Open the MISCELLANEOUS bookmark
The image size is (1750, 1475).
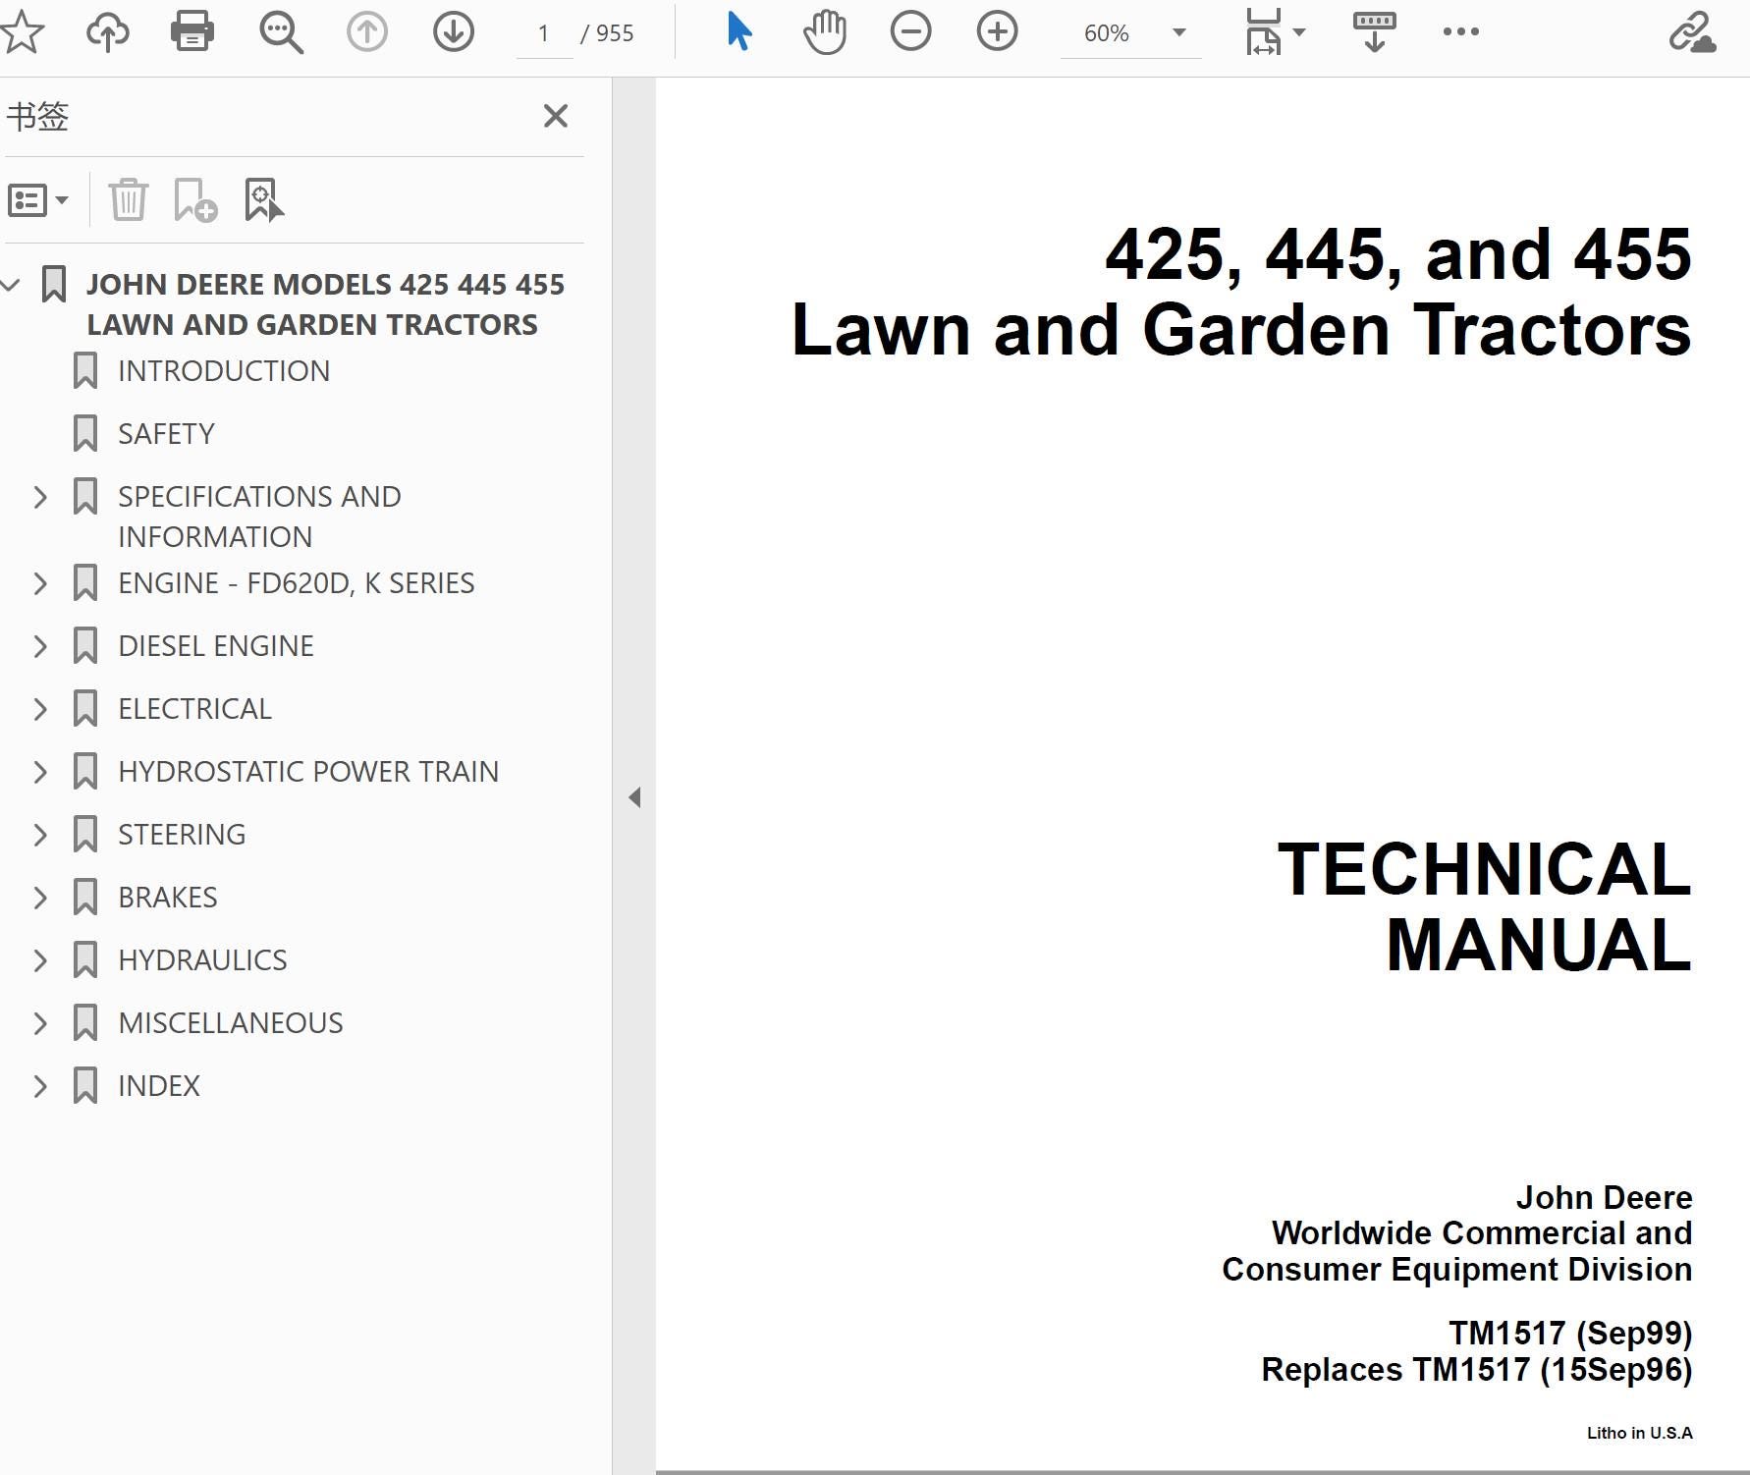pyautogui.click(x=231, y=1023)
